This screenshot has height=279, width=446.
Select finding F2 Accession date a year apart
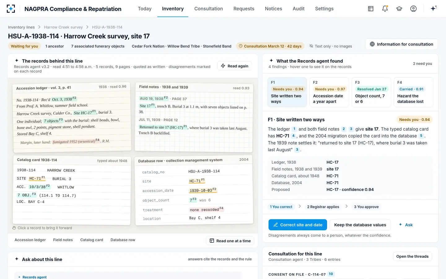(329, 92)
